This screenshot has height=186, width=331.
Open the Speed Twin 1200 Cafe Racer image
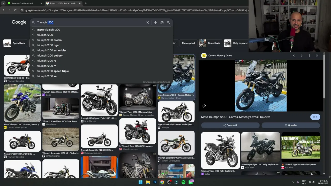click(61, 109)
